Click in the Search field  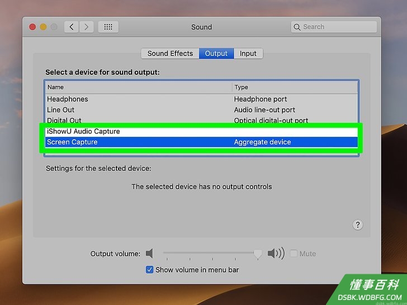[x=334, y=27]
